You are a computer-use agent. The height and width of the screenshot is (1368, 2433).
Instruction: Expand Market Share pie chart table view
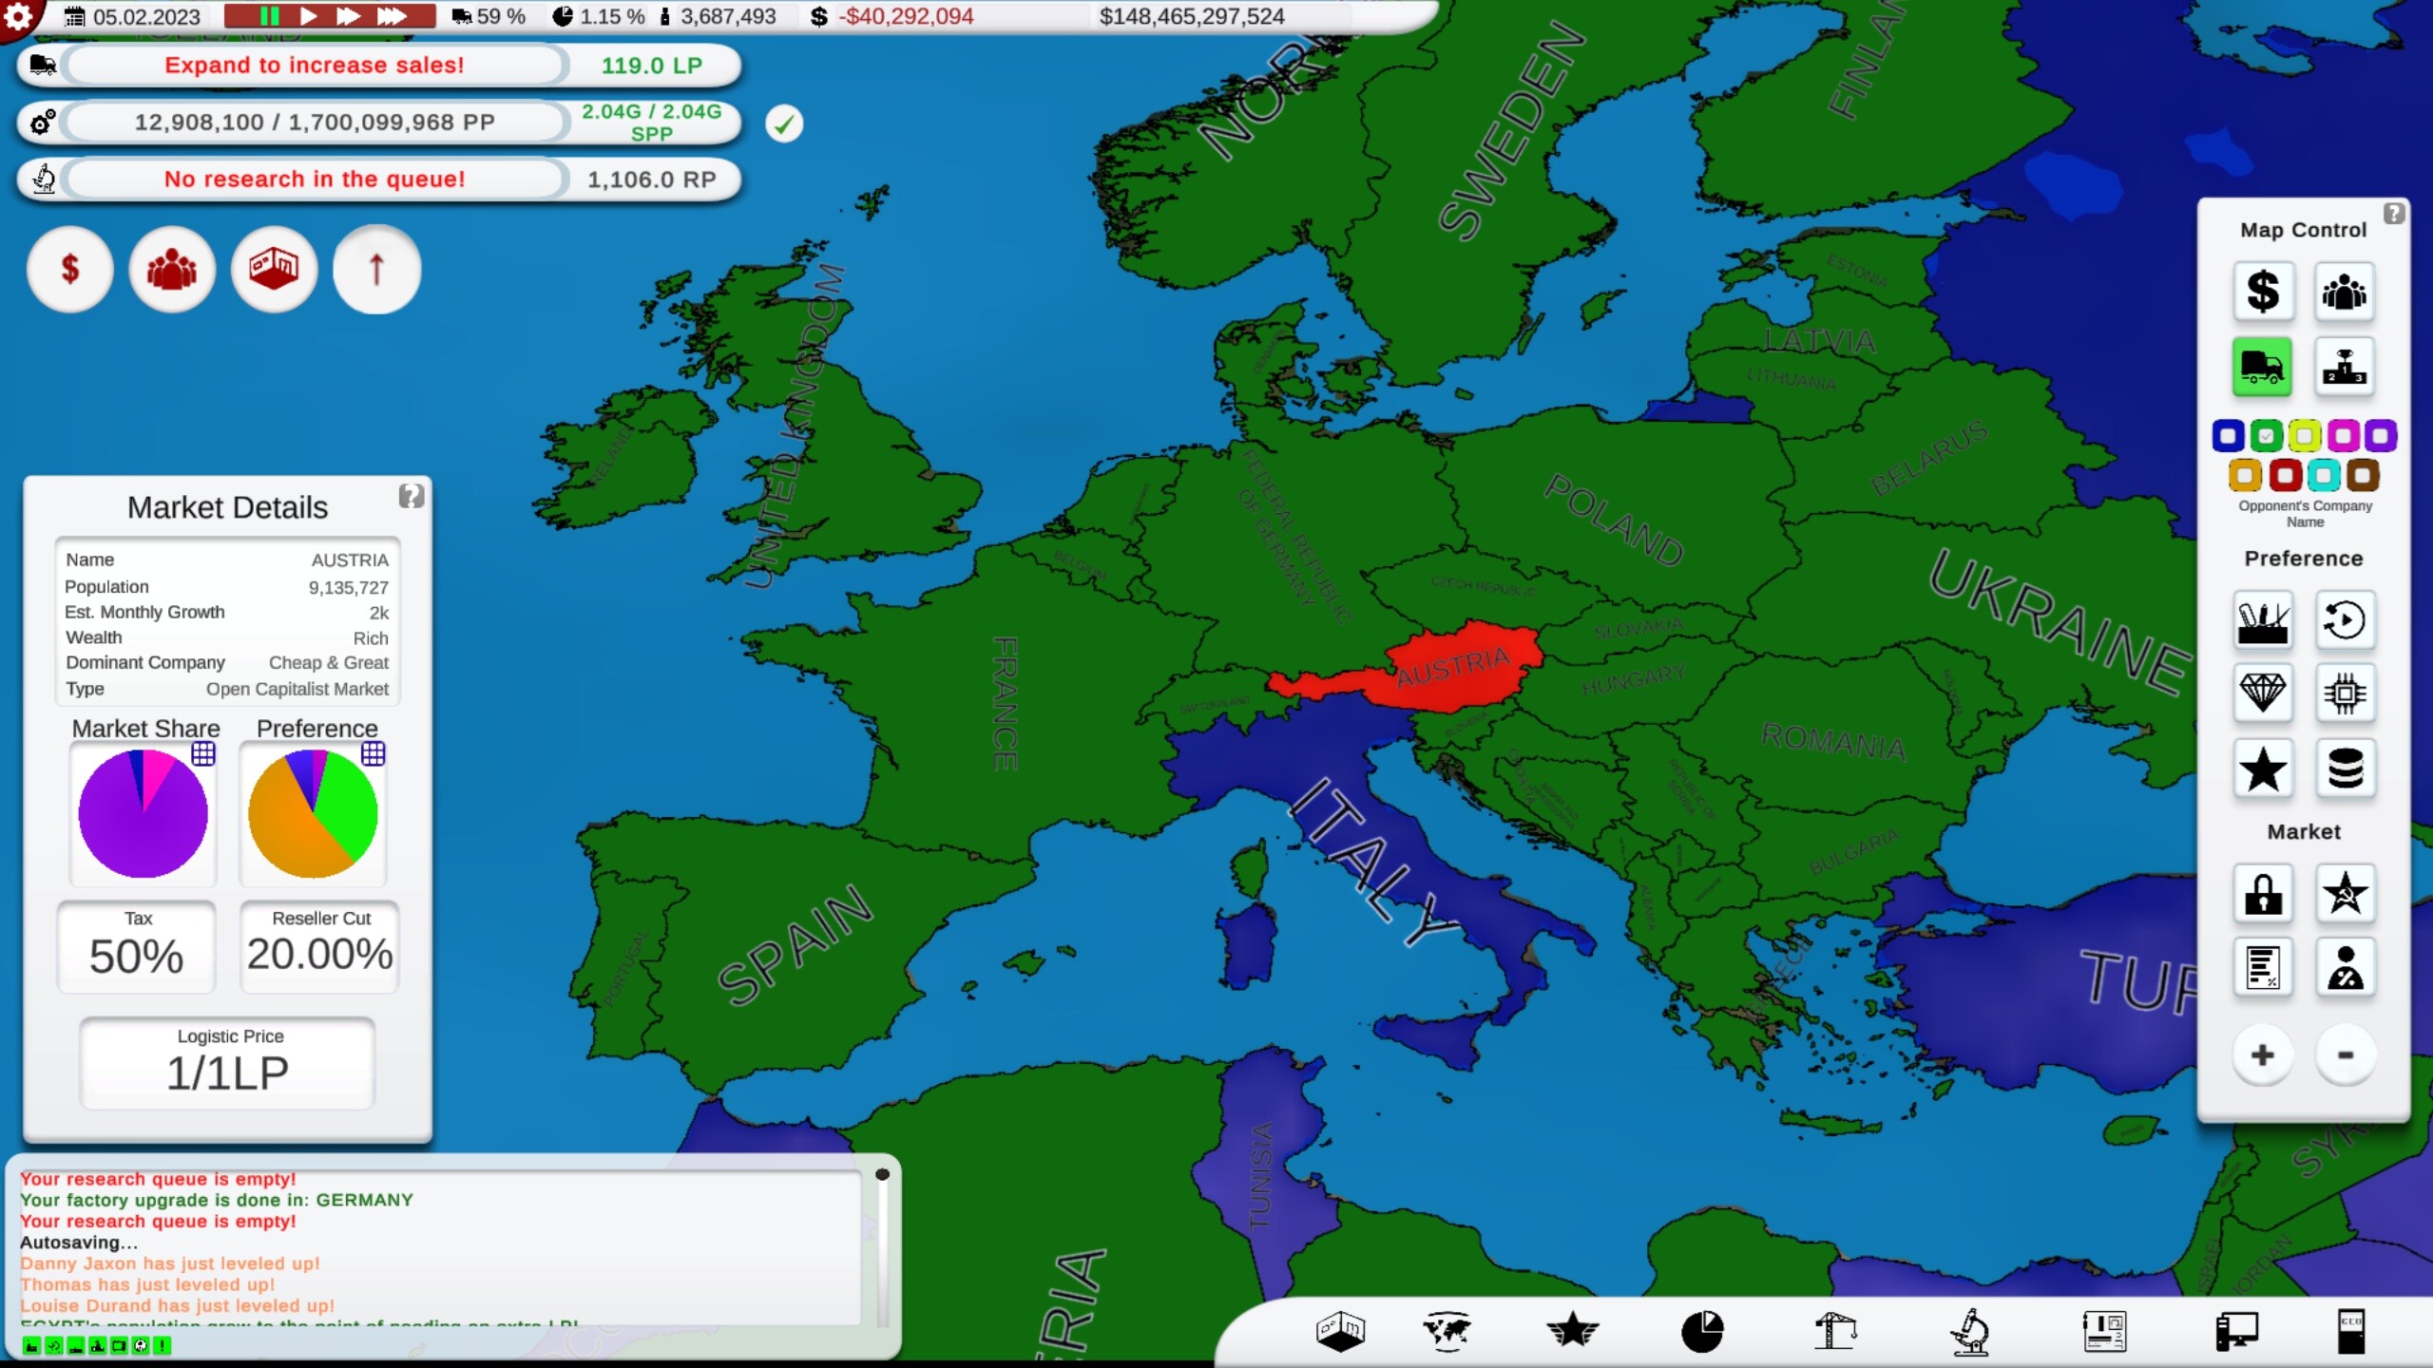tap(203, 753)
